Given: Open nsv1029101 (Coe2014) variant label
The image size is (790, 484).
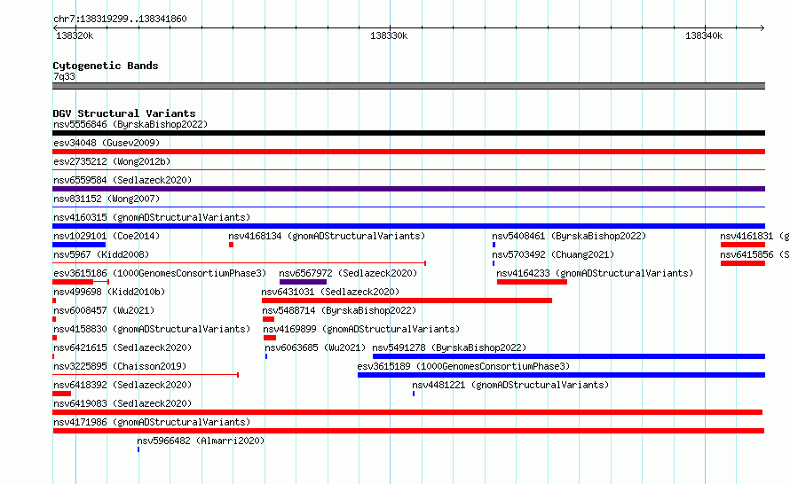Looking at the screenshot, I should [107, 236].
